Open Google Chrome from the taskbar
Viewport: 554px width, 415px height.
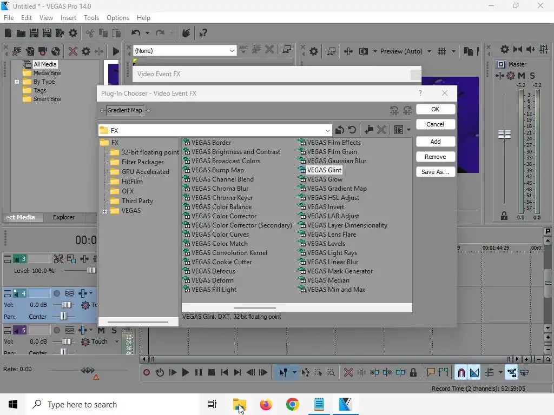click(292, 404)
